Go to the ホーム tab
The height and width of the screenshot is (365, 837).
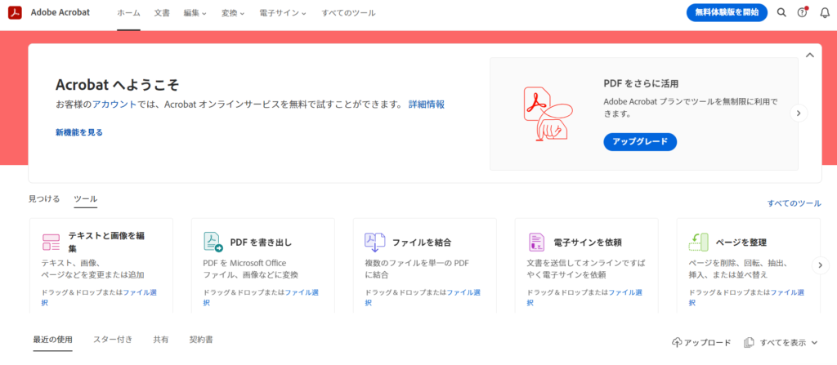[x=128, y=13]
